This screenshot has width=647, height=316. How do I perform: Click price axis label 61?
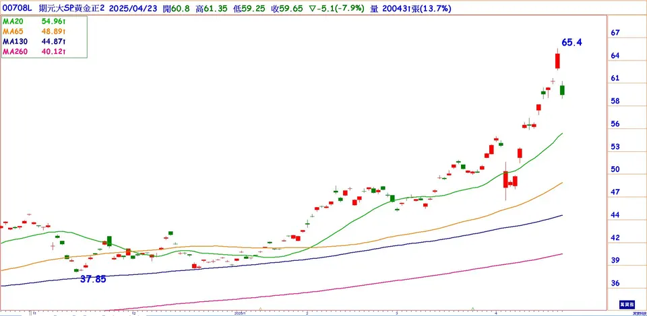pos(615,78)
